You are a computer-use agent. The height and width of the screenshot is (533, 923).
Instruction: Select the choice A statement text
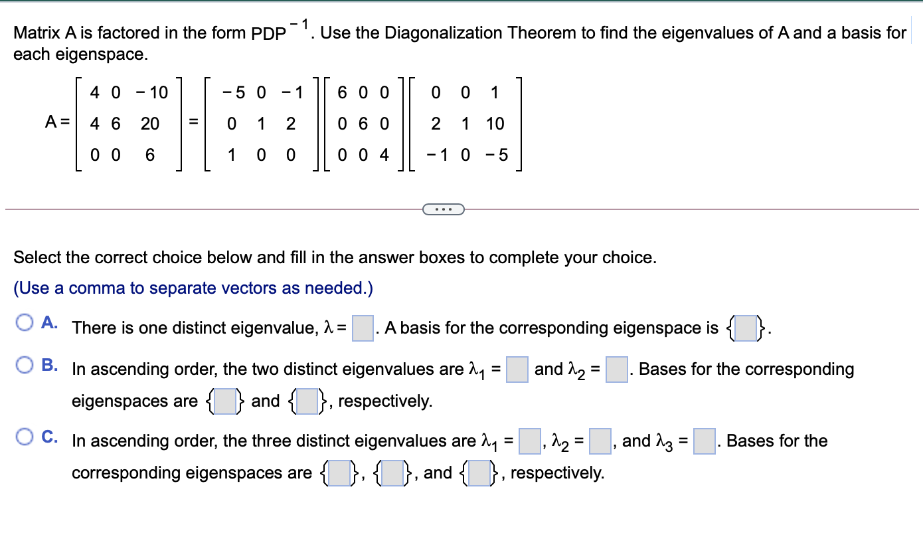click(x=199, y=328)
